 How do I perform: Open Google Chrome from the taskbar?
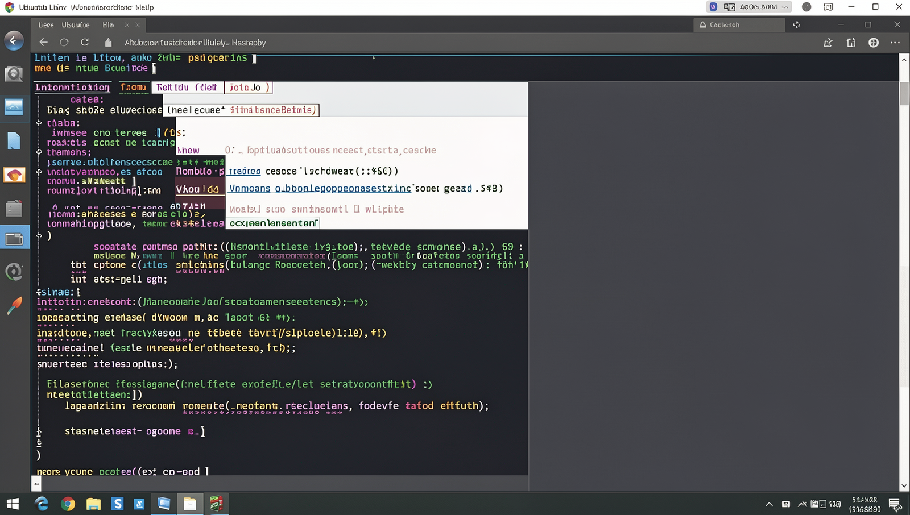[68, 504]
